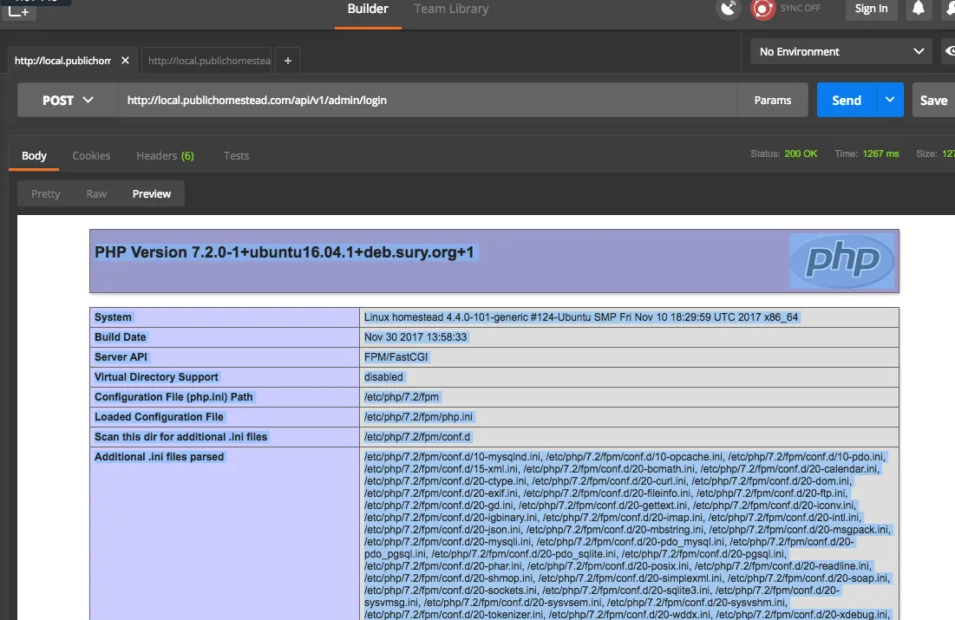Click the disabled value cell
Image resolution: width=955 pixels, height=620 pixels.
point(383,377)
